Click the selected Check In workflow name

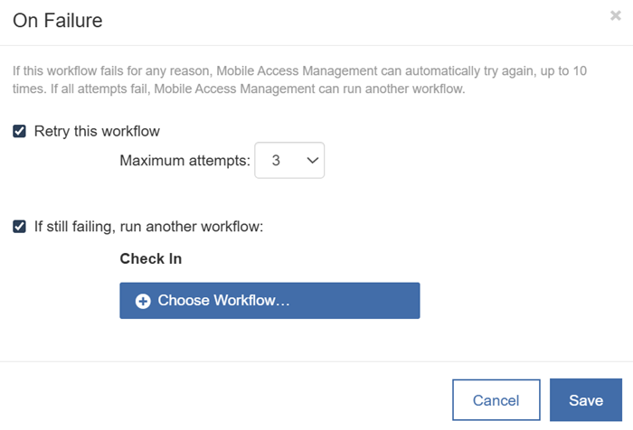click(x=151, y=258)
